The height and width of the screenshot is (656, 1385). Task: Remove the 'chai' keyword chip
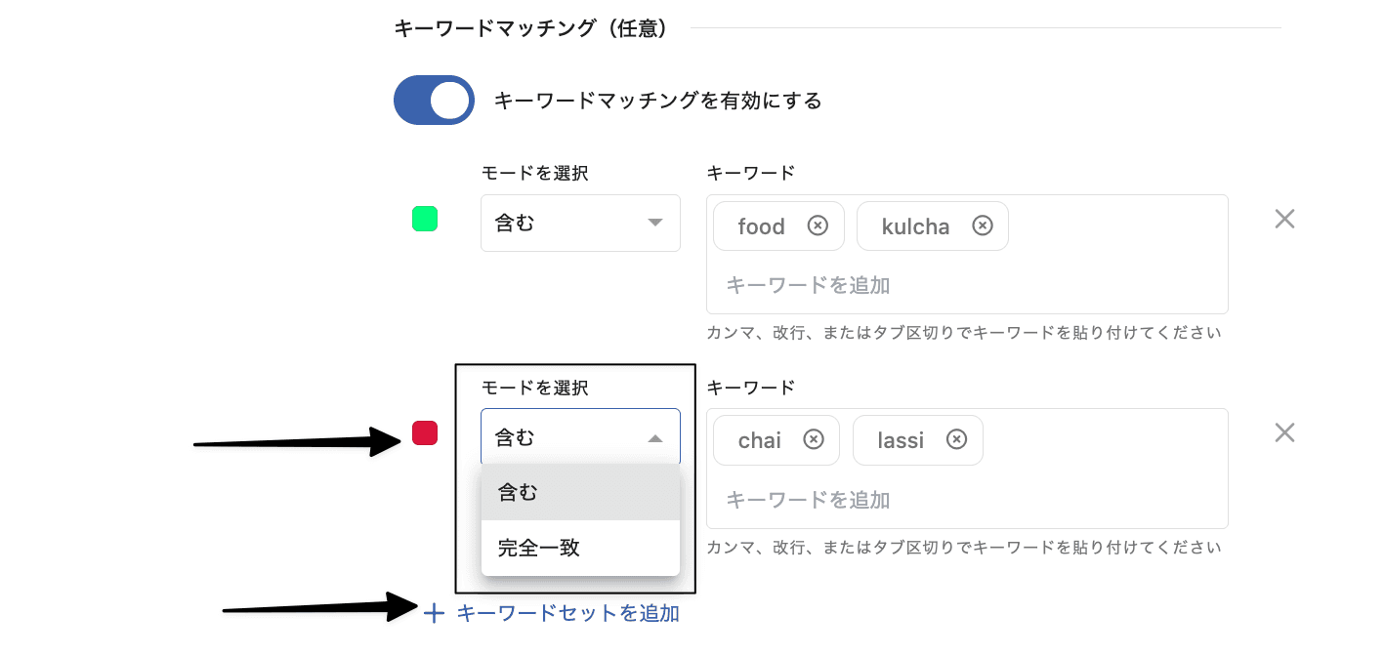pos(813,440)
